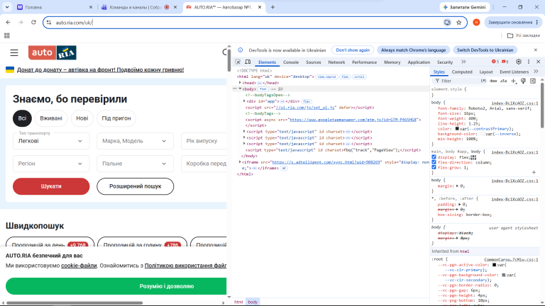Screen dimensions: 545x306
Task: Expand the div id="app" node
Action: [244, 101]
